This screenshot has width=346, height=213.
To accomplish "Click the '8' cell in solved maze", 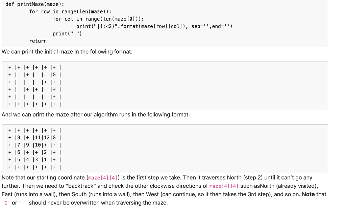I will pos(19,138).
